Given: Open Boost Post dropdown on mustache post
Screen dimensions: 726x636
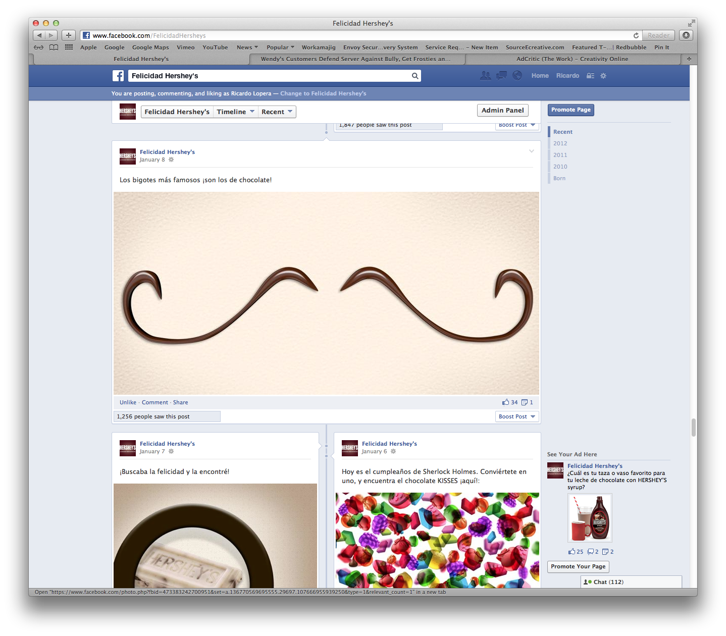Looking at the screenshot, I should point(517,416).
